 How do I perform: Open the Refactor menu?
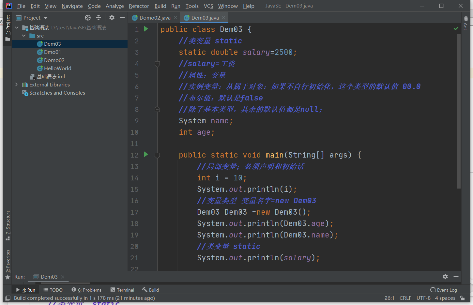pyautogui.click(x=139, y=6)
